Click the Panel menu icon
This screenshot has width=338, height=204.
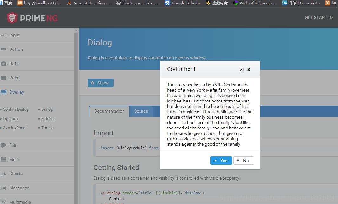coord(3,78)
